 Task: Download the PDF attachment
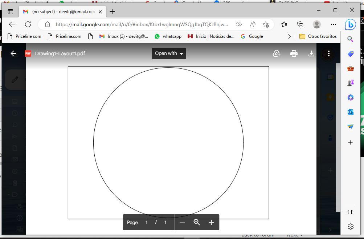311,53
